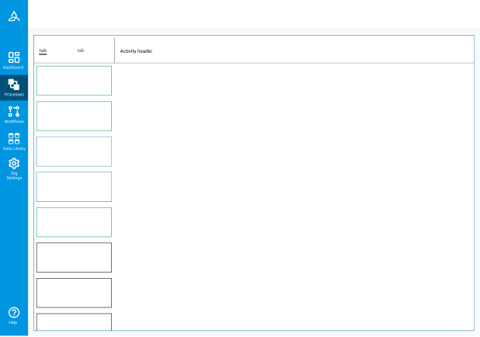Screen dimensions: 480x337
Task: Select the second green-bordered card in list
Action: (x=74, y=116)
